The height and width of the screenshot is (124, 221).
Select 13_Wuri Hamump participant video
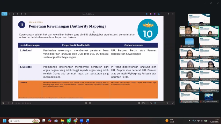pyautogui.click(x=189, y=65)
